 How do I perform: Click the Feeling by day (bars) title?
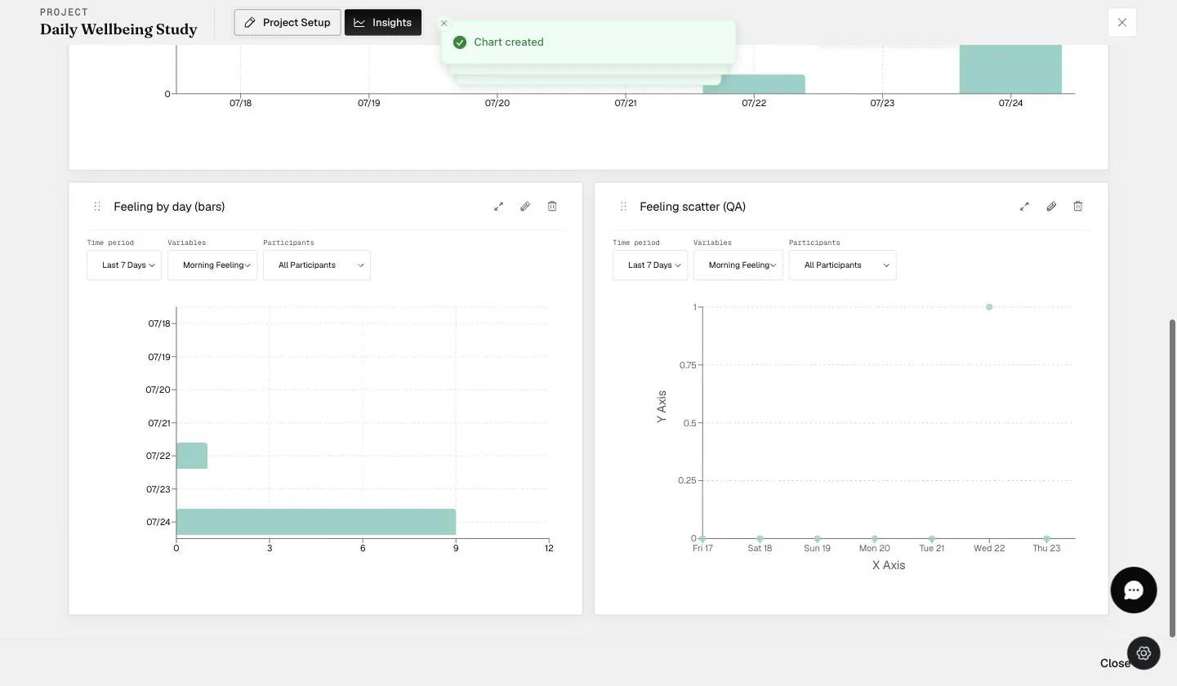pos(169,207)
